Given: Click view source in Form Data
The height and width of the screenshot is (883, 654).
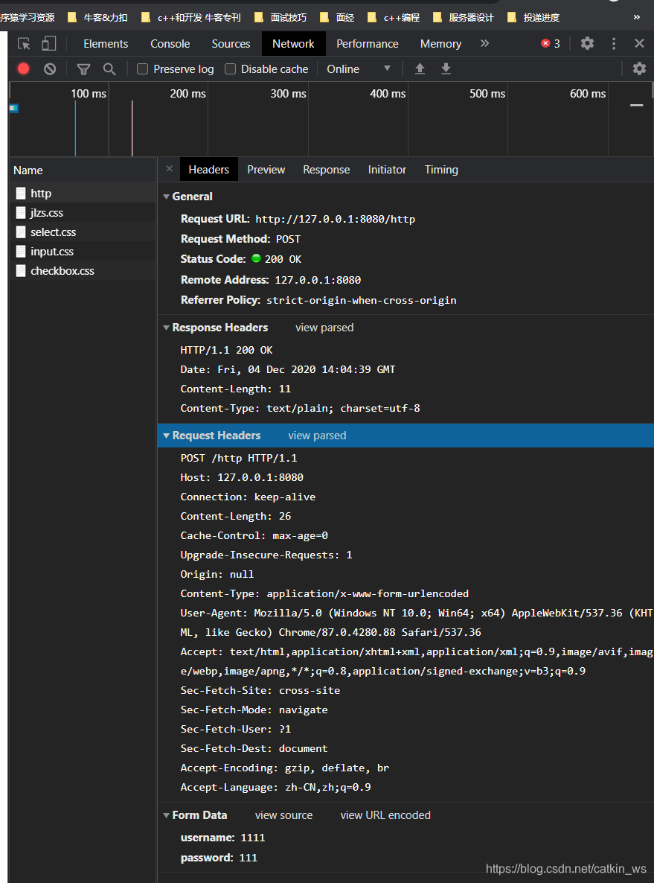Looking at the screenshot, I should (x=283, y=815).
